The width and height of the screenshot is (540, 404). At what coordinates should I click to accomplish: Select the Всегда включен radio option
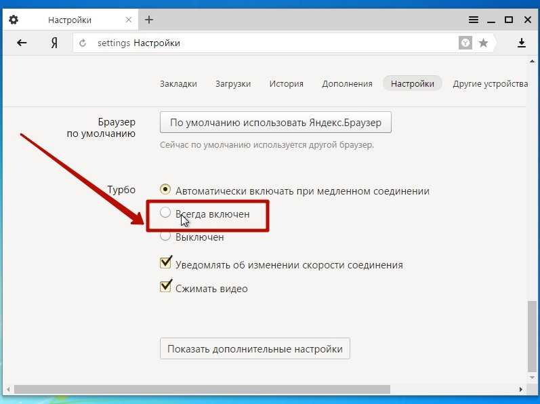(x=165, y=212)
